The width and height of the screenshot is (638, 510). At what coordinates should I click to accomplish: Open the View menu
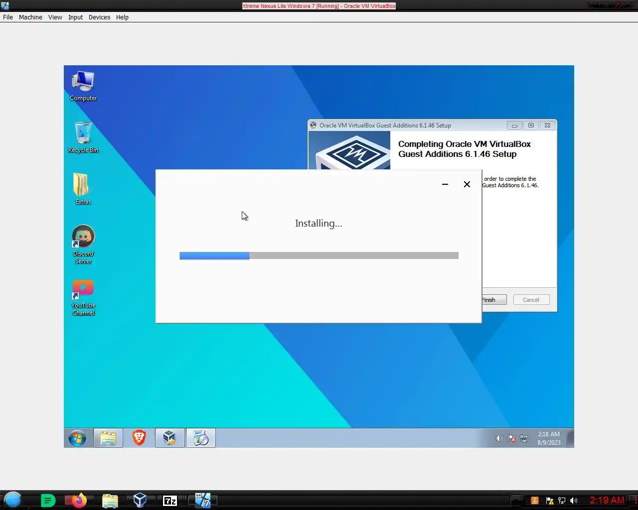(55, 17)
